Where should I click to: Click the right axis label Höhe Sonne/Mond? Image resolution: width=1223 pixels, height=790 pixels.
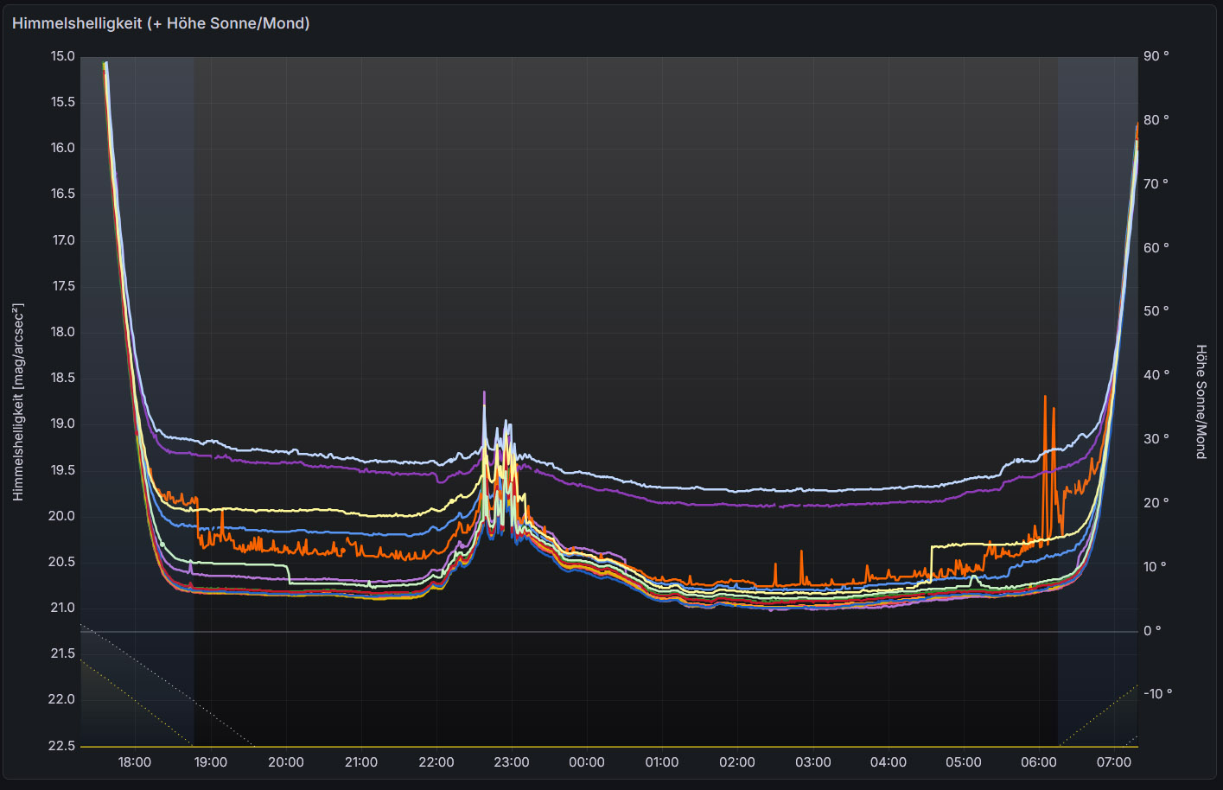tap(1201, 402)
